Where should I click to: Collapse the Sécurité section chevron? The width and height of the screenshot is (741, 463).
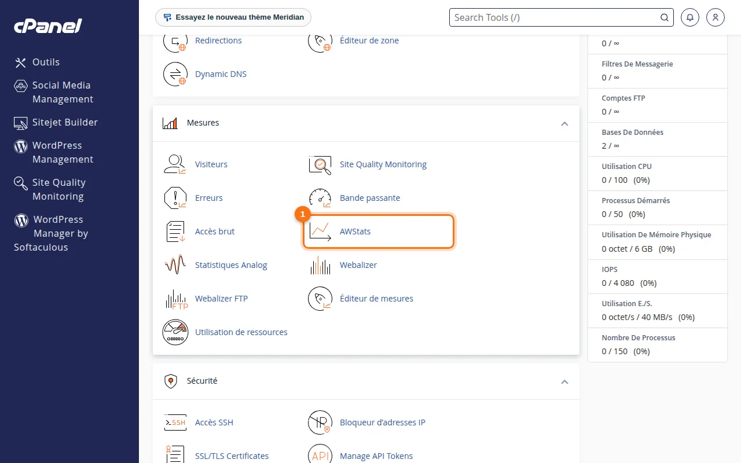tap(564, 381)
